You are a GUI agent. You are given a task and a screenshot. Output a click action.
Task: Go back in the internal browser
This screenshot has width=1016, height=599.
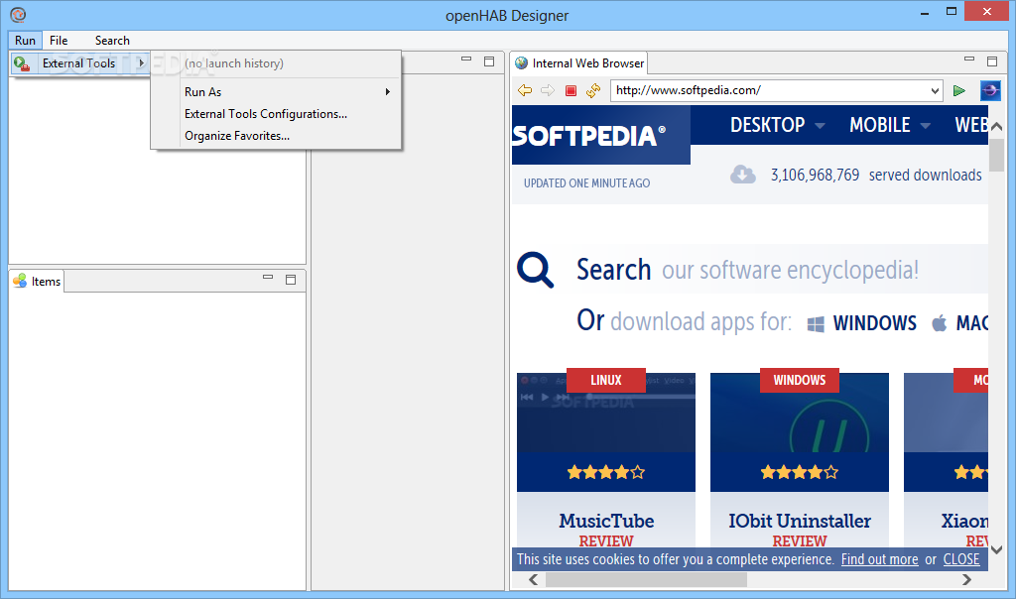pos(525,90)
